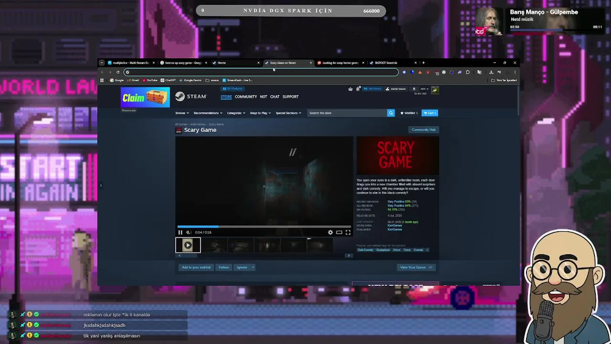Viewport: 611px width, 344px height.
Task: Add a tag with the plus button
Action: click(x=427, y=250)
